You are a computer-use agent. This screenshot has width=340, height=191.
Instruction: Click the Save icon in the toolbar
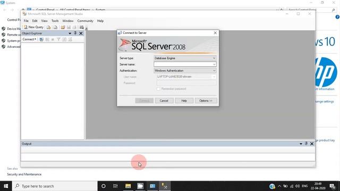[x=69, y=27]
